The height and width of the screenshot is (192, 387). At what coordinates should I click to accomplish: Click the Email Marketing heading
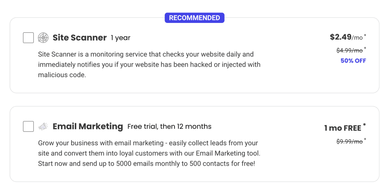pyautogui.click(x=88, y=126)
